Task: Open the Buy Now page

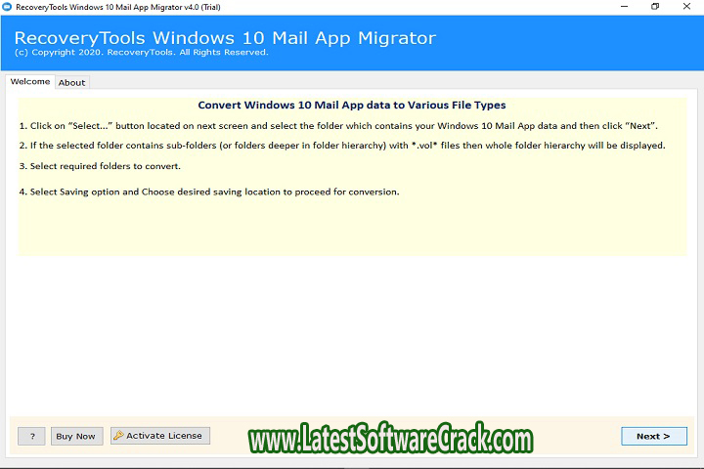Action: [x=77, y=436]
